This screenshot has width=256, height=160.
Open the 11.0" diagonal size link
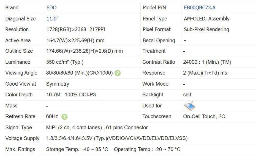(x=53, y=19)
